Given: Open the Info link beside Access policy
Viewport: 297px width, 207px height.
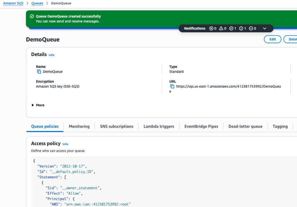Looking at the screenshot, I should [65, 144].
